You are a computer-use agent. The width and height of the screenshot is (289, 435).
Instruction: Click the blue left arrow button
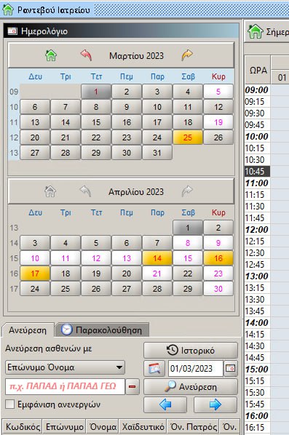point(165,404)
